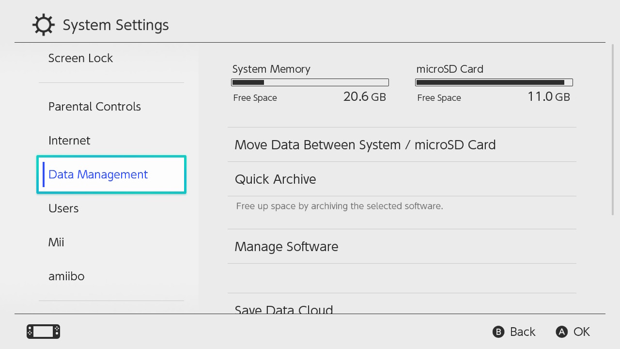
Task: Click the microSD Card usage bar
Action: click(x=494, y=82)
